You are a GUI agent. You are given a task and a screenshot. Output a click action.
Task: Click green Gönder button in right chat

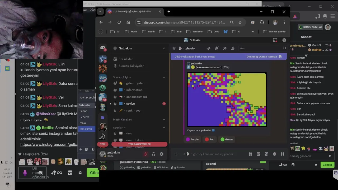pos(327,165)
